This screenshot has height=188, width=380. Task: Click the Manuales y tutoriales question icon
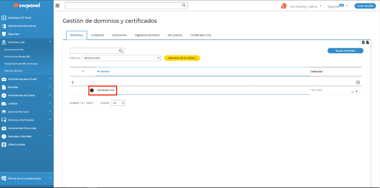pos(4,136)
